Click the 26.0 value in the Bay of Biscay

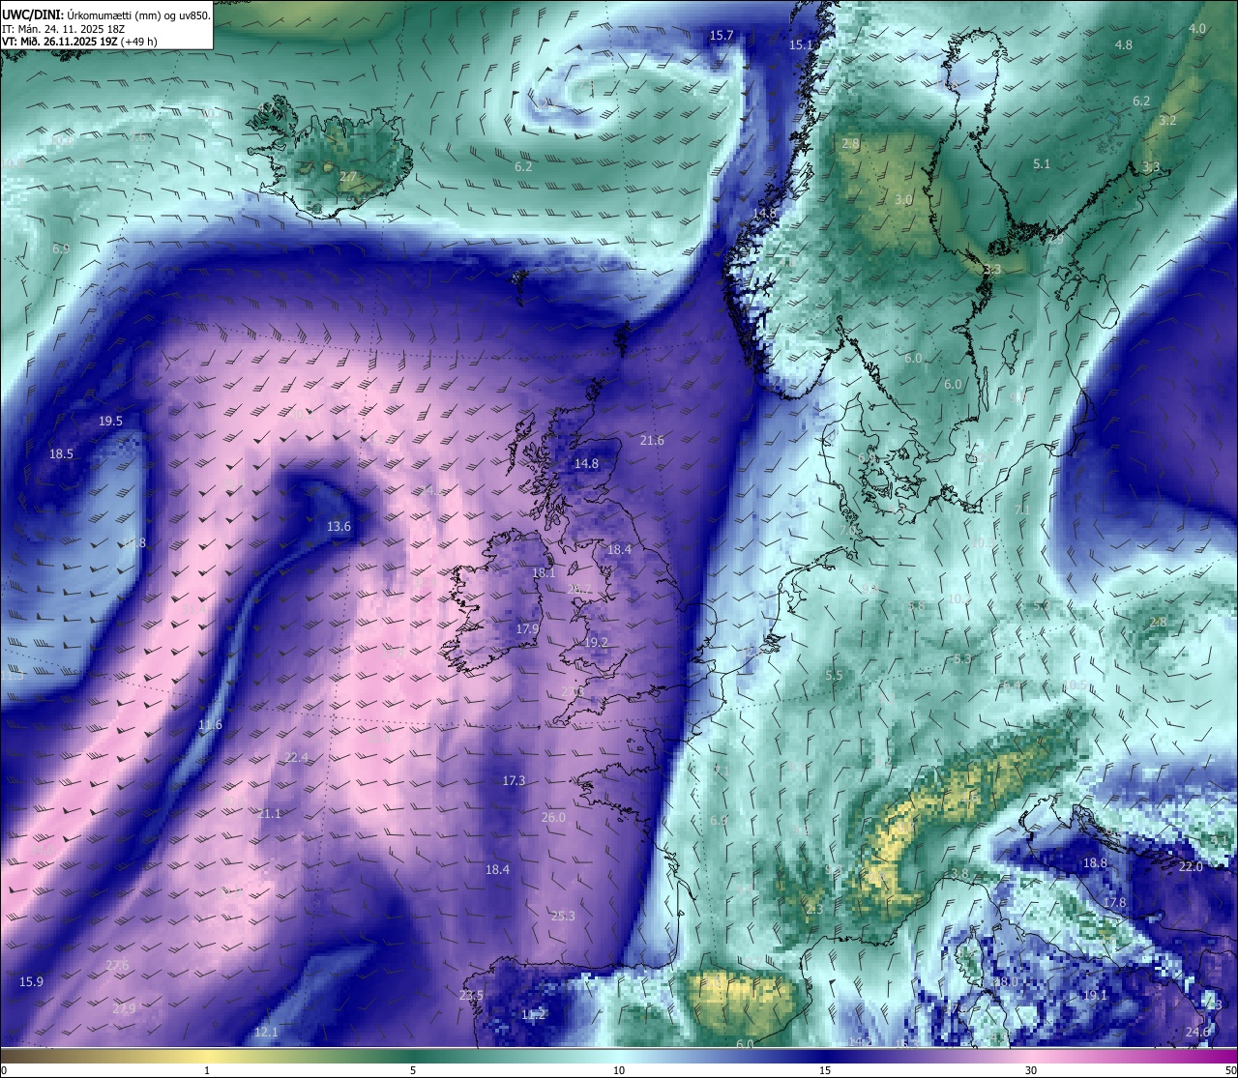pos(553,818)
